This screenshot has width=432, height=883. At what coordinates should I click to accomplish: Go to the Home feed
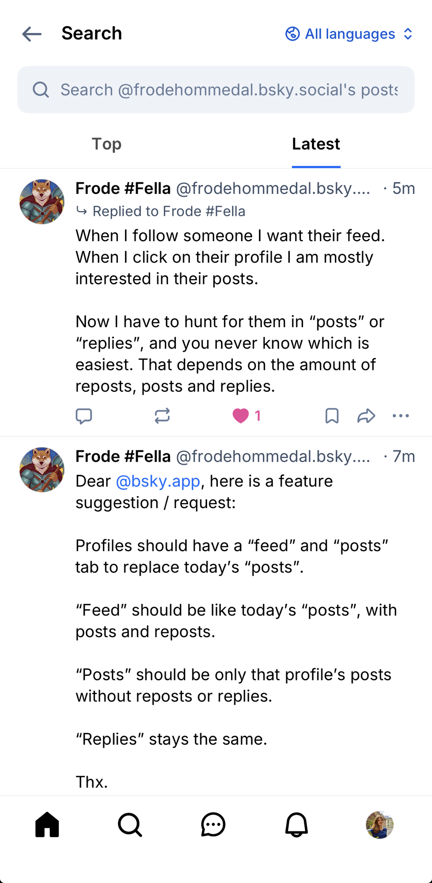[47, 825]
